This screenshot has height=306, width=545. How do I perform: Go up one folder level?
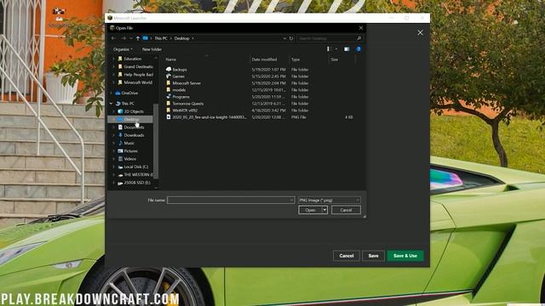tap(138, 38)
